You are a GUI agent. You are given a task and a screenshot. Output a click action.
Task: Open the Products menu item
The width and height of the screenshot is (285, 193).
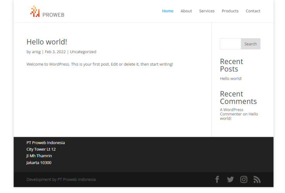click(230, 11)
